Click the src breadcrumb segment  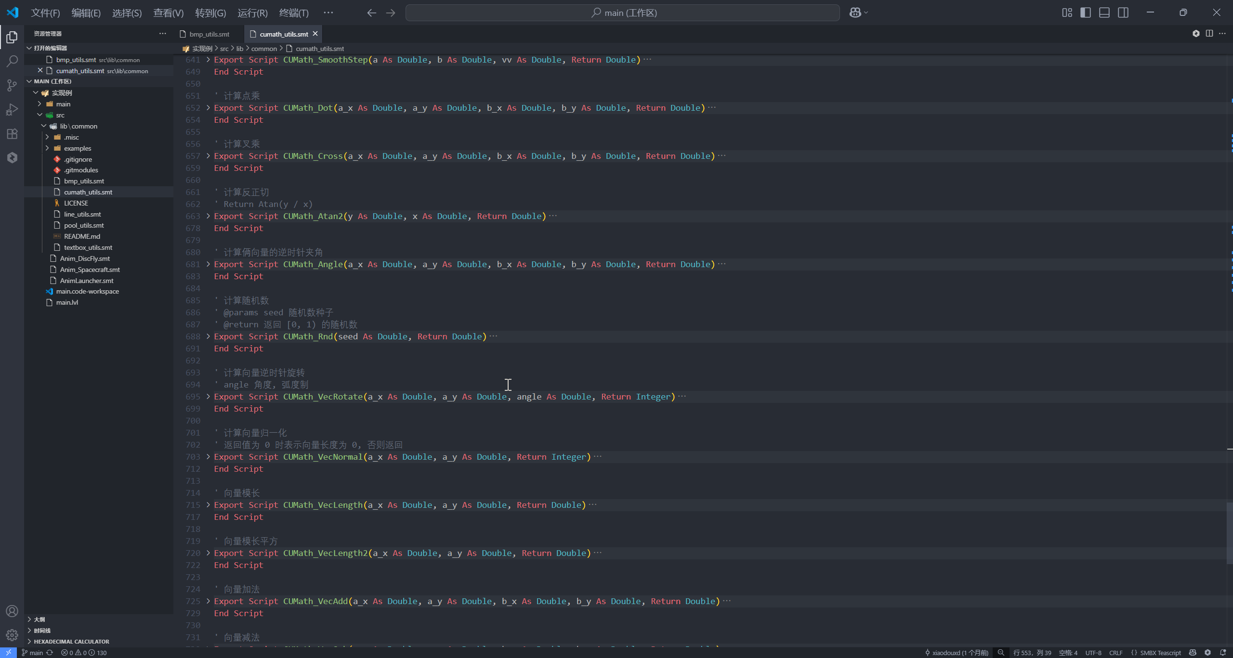224,49
